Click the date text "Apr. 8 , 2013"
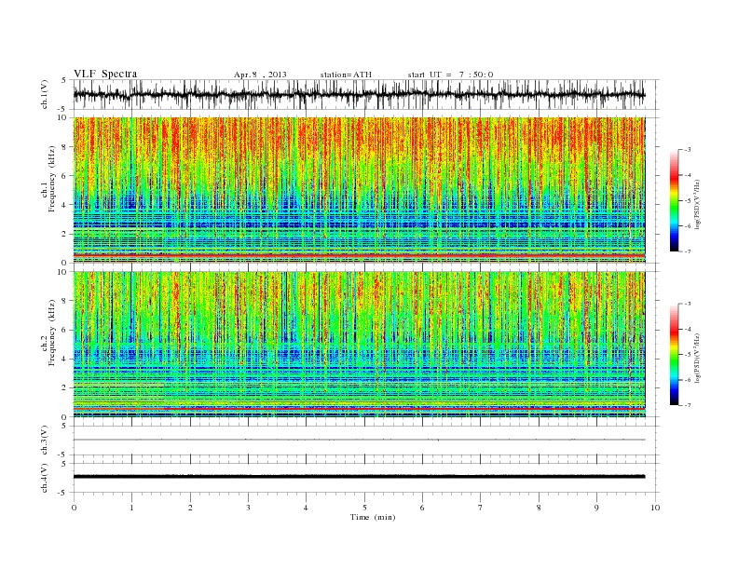 [260, 75]
